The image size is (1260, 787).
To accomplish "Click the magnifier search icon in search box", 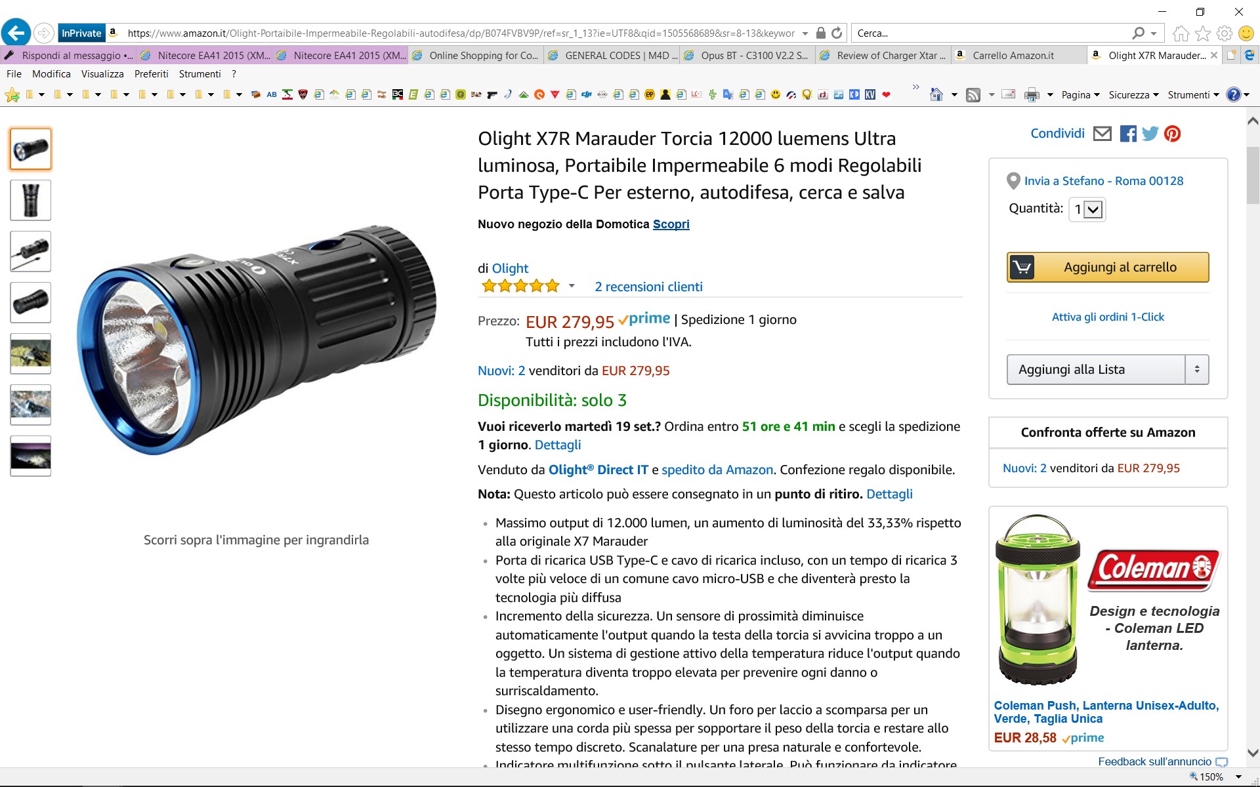I will coord(1139,33).
